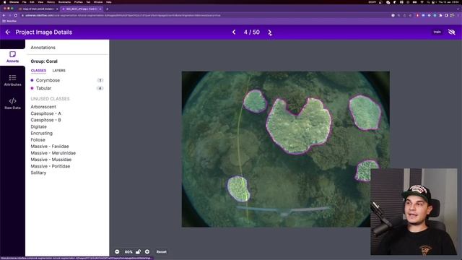The image size is (462, 260).
Task: Select the small coral annotation left of center
Action: point(255,101)
